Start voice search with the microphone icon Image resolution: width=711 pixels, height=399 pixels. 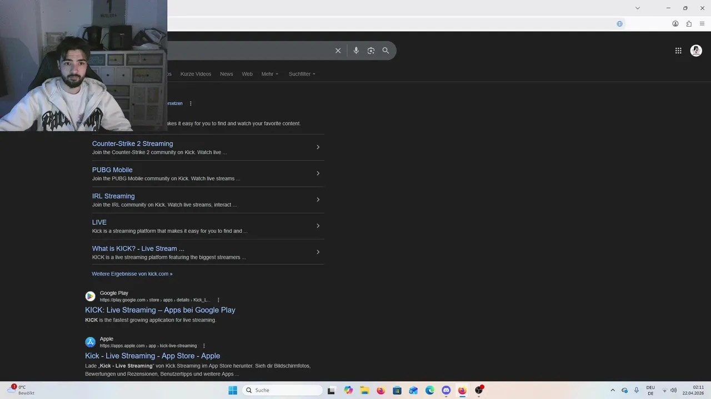(356, 50)
